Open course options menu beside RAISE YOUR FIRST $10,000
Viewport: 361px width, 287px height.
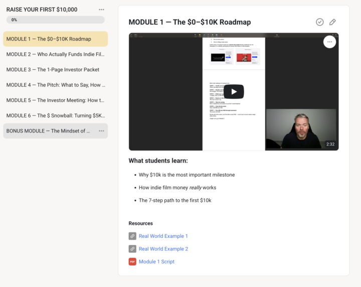pyautogui.click(x=101, y=10)
